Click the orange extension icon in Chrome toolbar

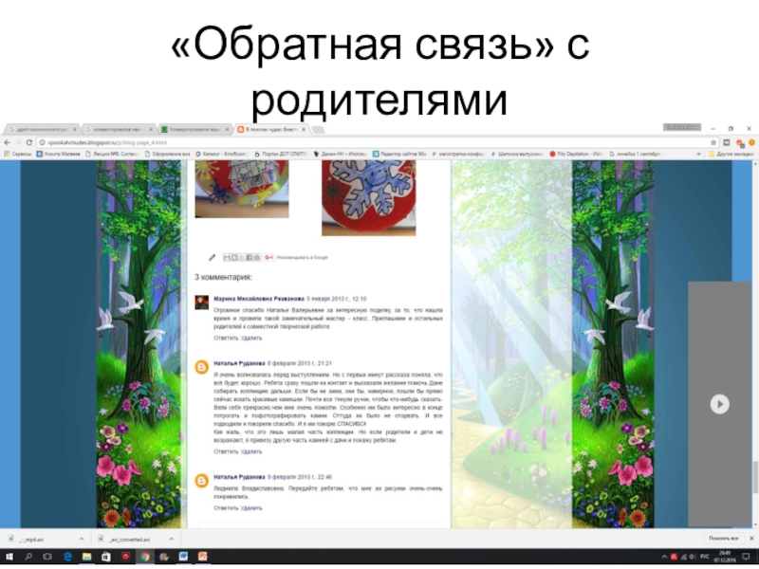(751, 142)
